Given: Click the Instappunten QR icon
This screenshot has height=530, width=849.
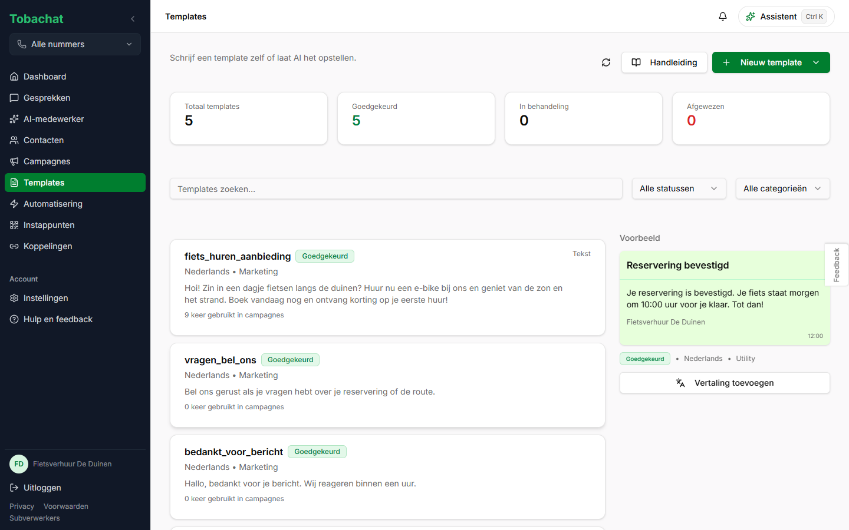Looking at the screenshot, I should pyautogui.click(x=14, y=225).
